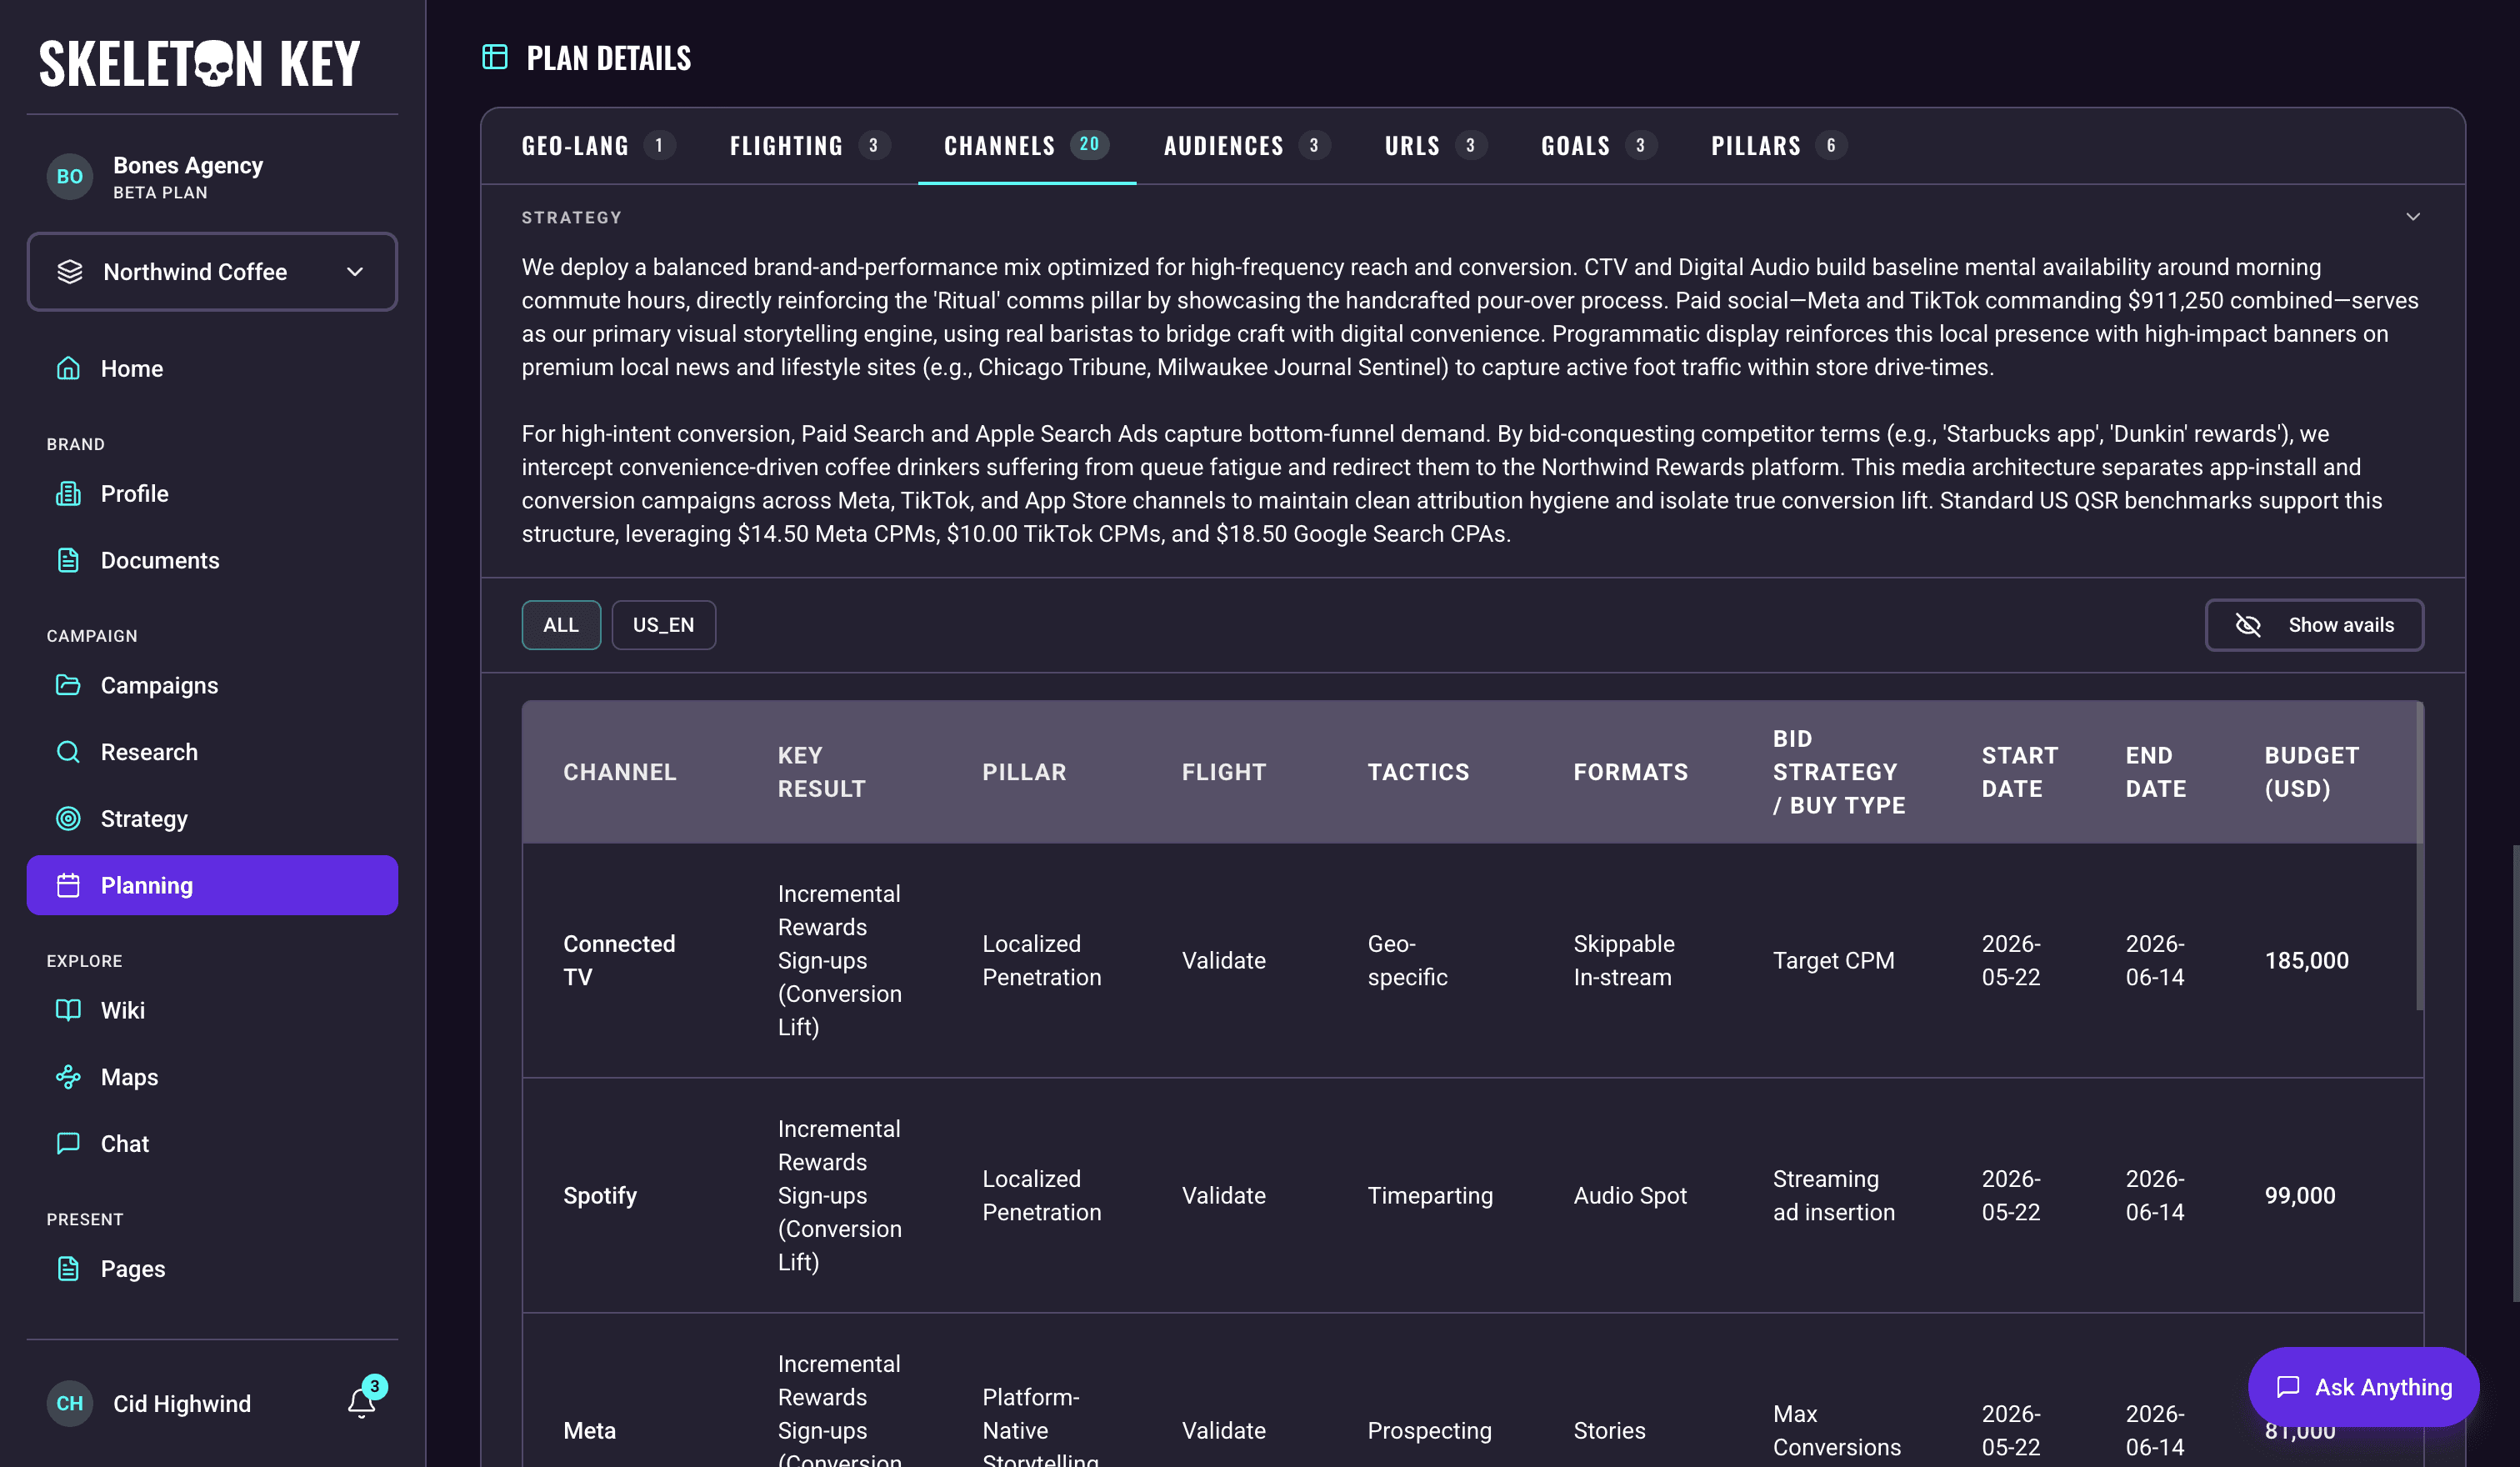The height and width of the screenshot is (1467, 2520).
Task: Select the Channels tab
Action: (1026, 146)
